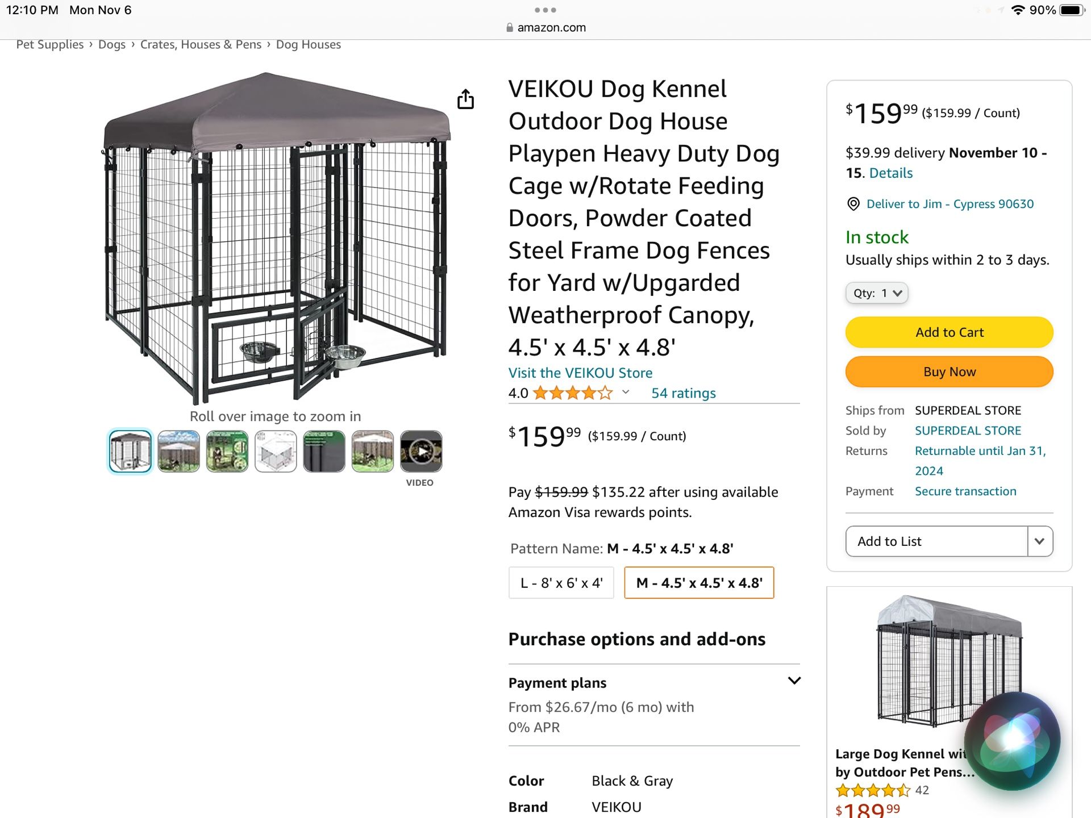Click the padlock icon beside amazon.com
The height and width of the screenshot is (818, 1091).
510,27
